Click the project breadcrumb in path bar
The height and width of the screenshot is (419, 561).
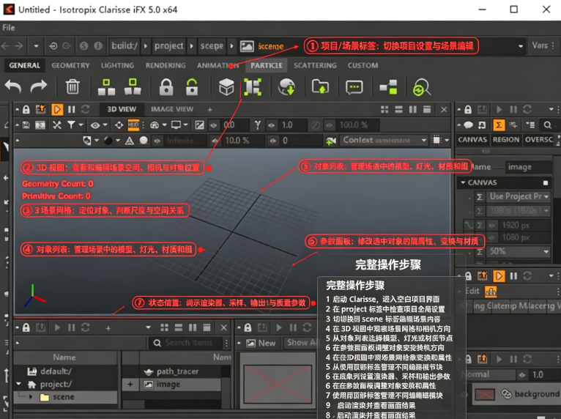tap(169, 46)
